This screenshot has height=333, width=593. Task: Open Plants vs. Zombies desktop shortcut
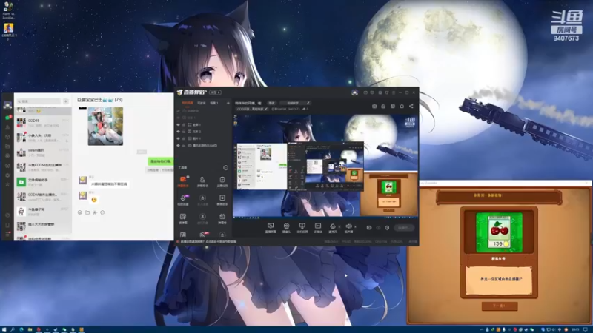[x=8, y=10]
